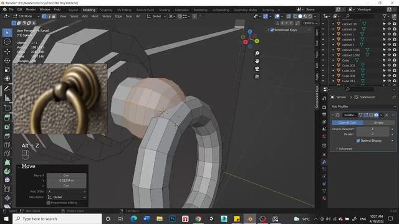
Task: Select the Smooth tool
Action: 7,180
